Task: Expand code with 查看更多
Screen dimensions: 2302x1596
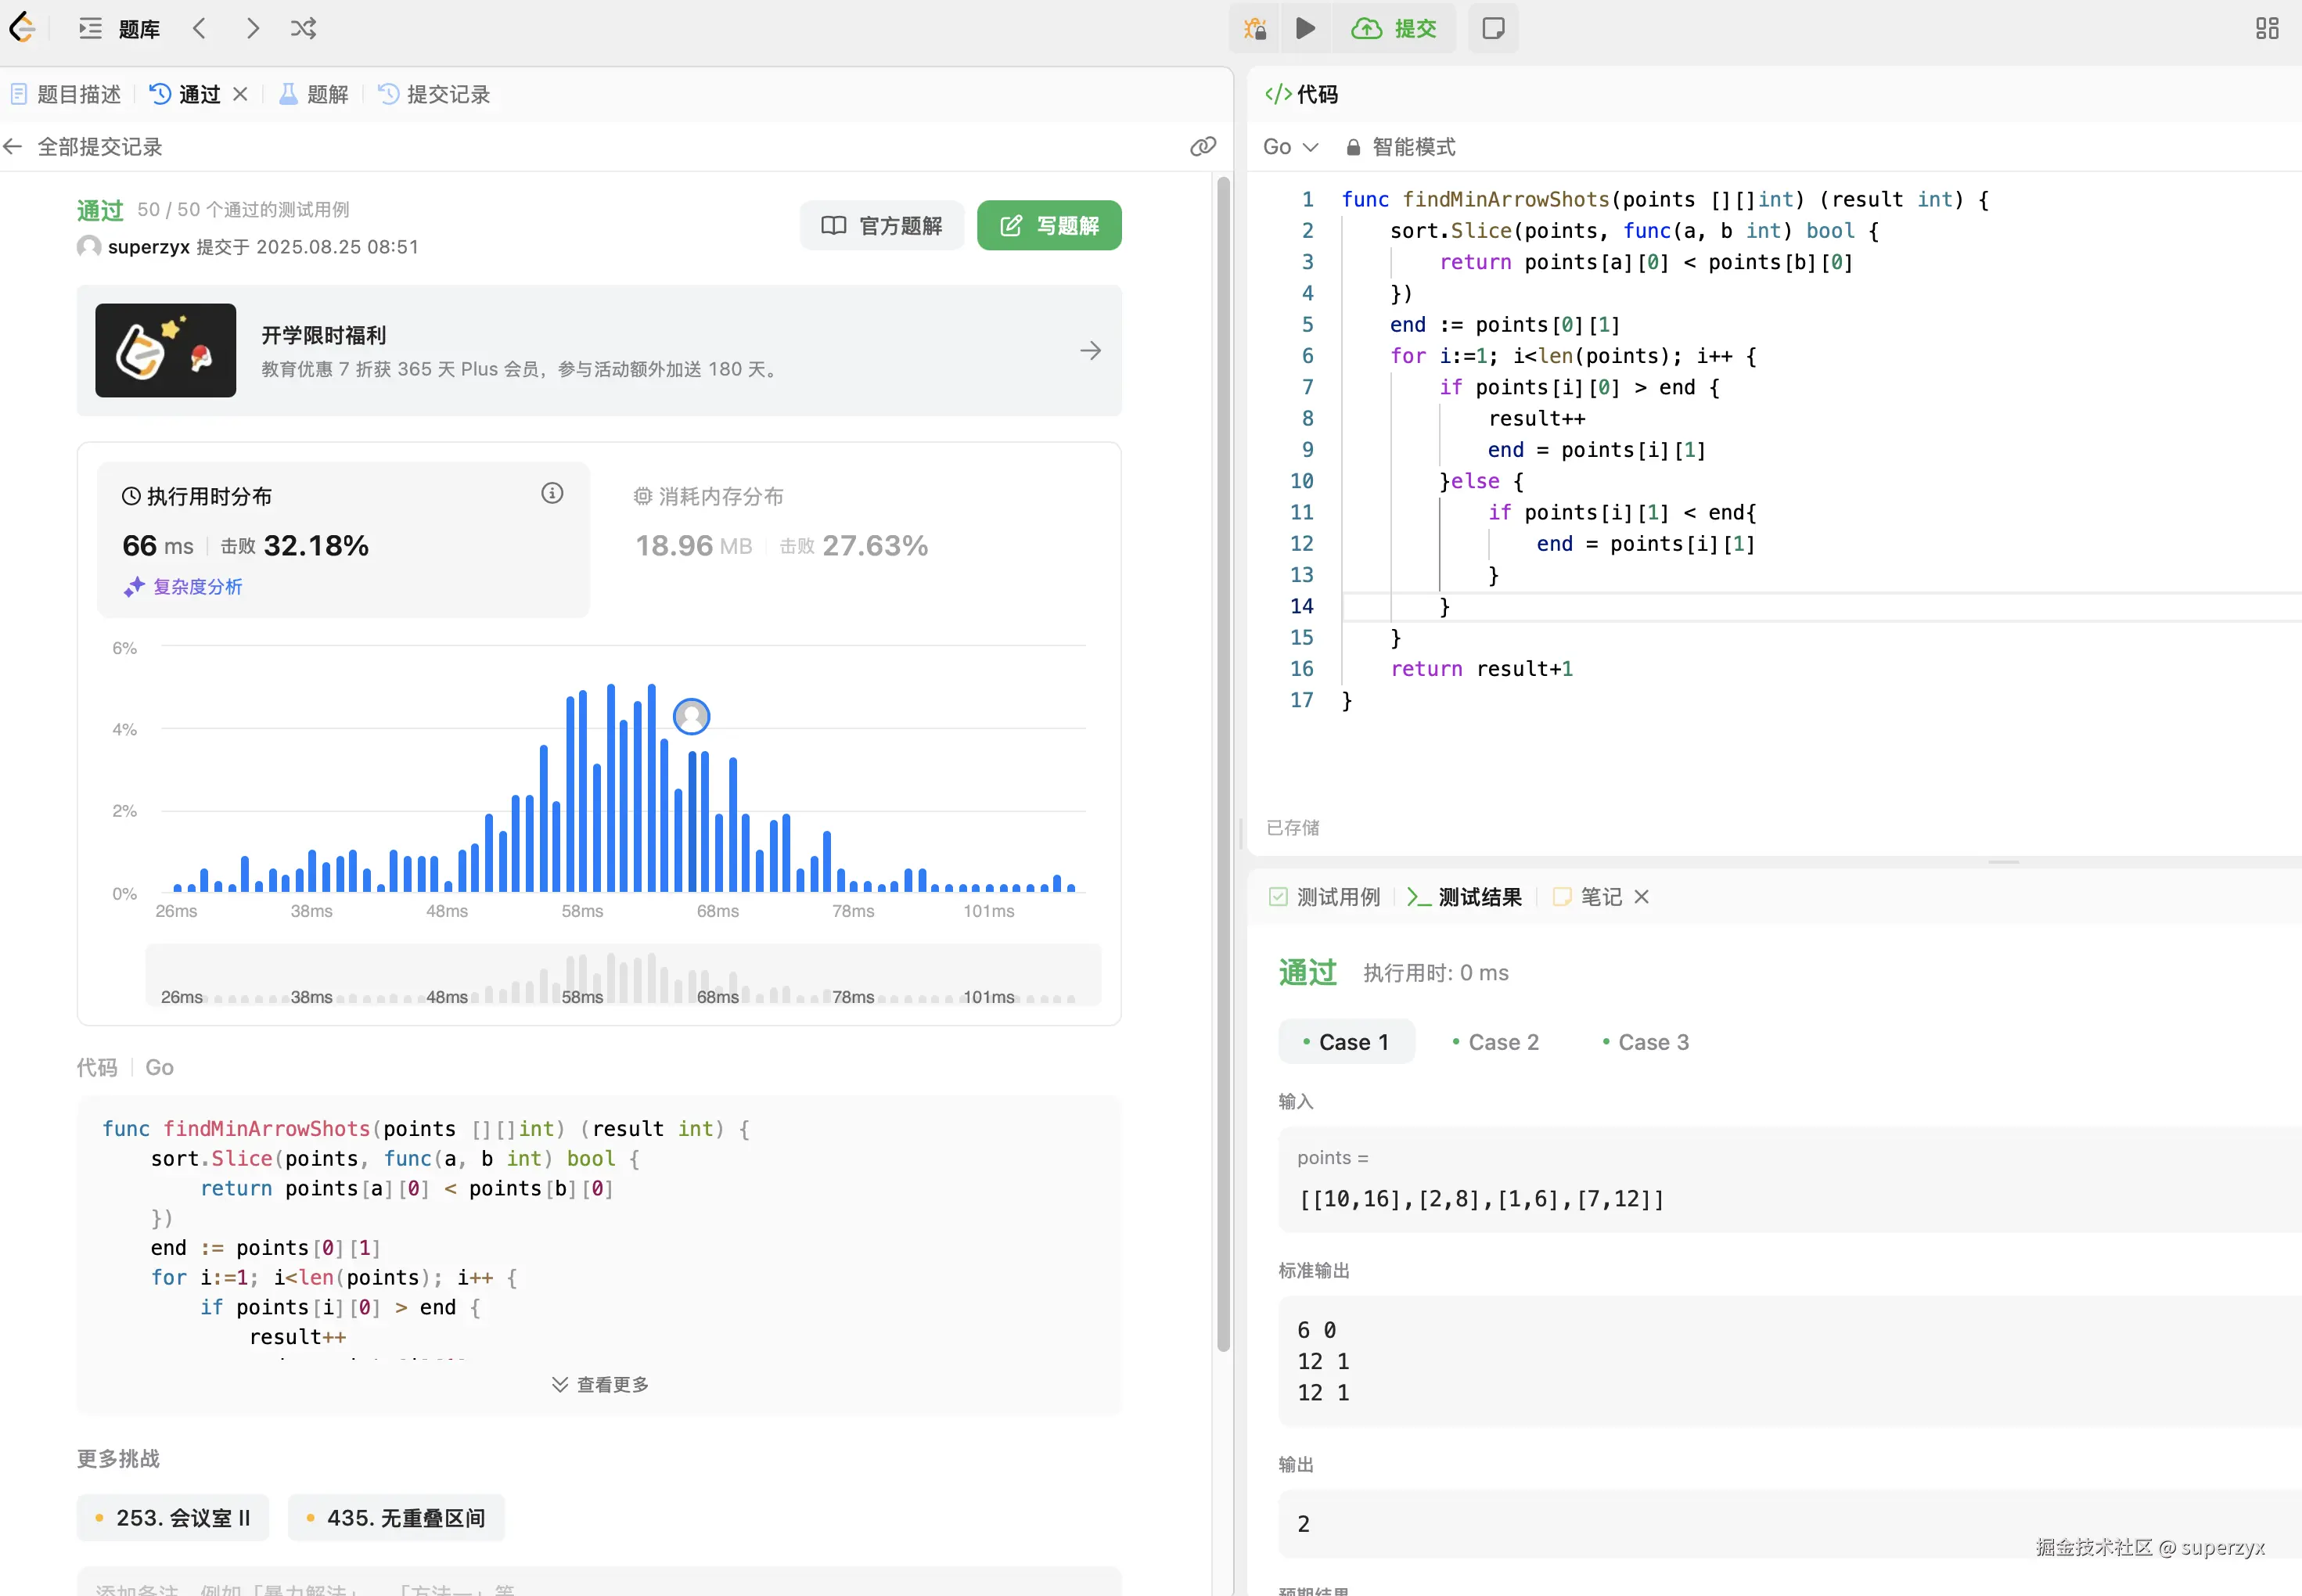Action: point(600,1385)
